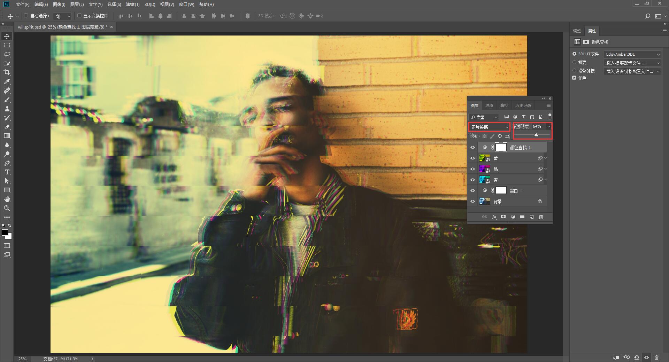Screen dimensions: 669x362
Task: Expand smart filters on the 黄 layer
Action: pos(545,158)
